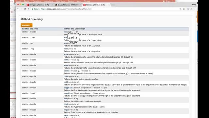This screenshot has width=209, height=118.
Task: Open the asin(double a) method link
Action: [66, 60]
